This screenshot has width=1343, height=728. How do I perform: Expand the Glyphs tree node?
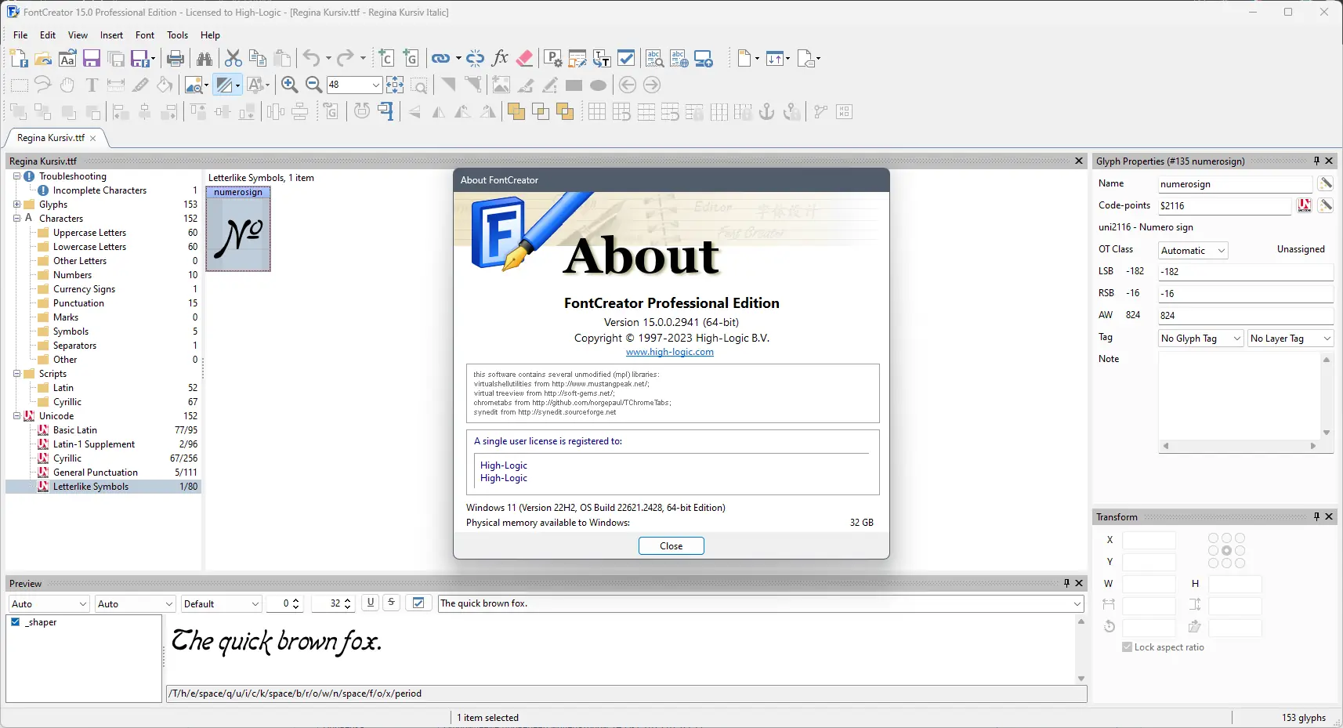(16, 204)
